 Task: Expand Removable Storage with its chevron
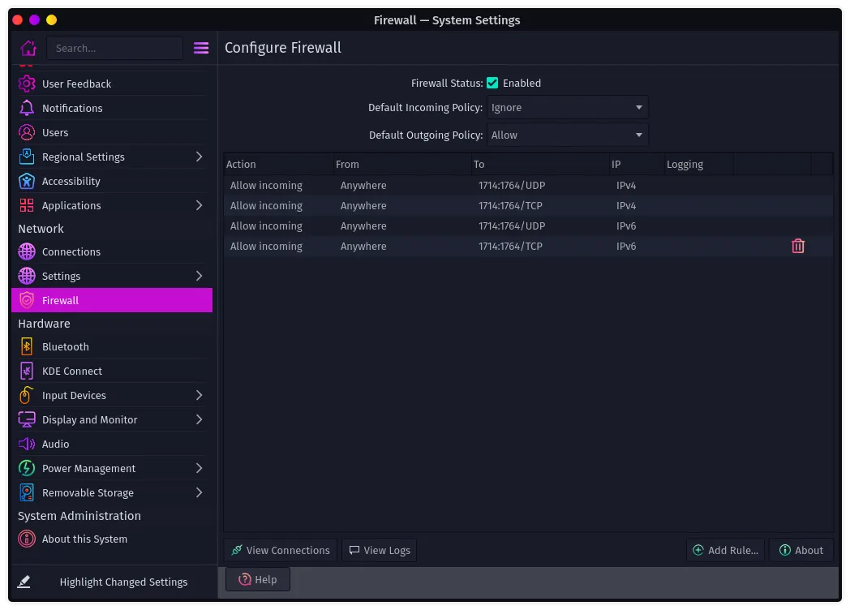point(199,493)
